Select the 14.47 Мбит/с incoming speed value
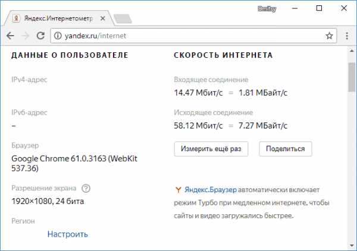357x251 pixels. (x=198, y=93)
